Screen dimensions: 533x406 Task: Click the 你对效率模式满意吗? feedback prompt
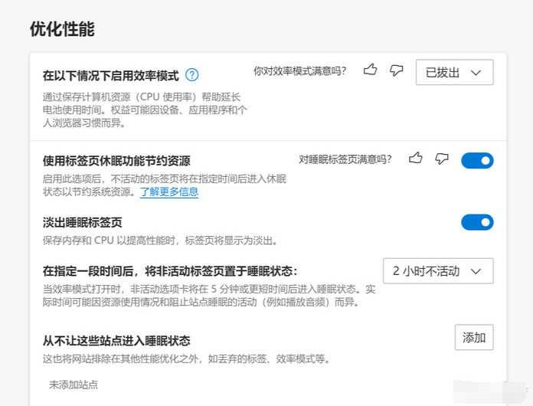tap(299, 70)
